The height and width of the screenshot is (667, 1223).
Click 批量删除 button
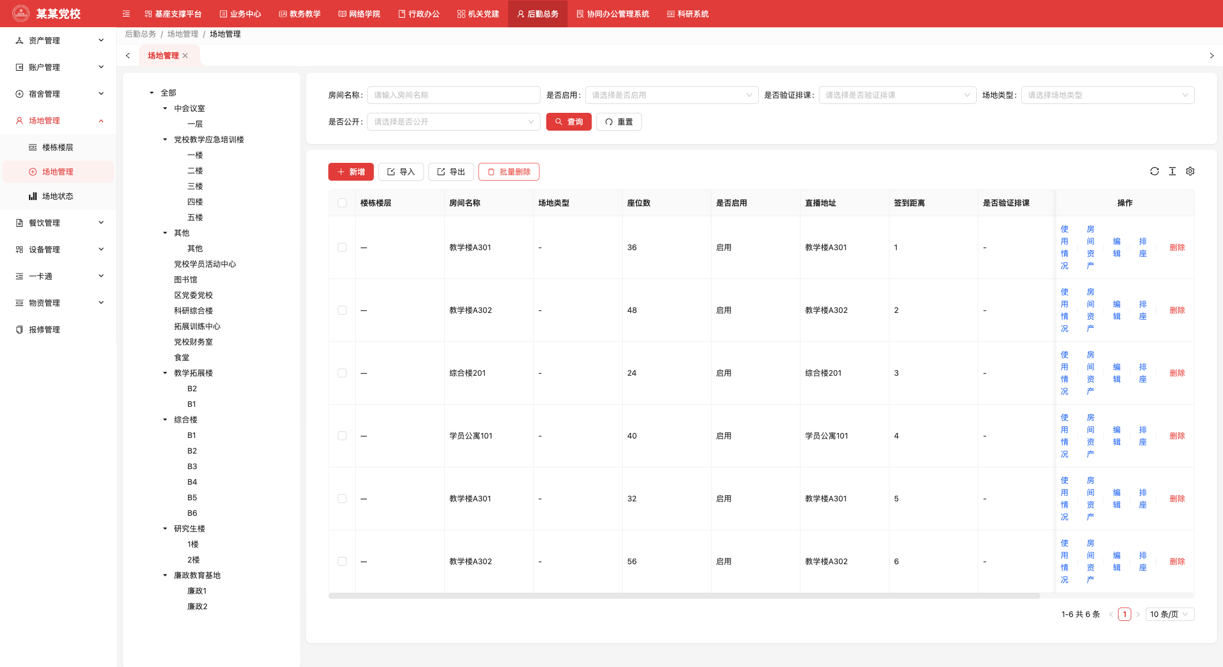tap(509, 172)
